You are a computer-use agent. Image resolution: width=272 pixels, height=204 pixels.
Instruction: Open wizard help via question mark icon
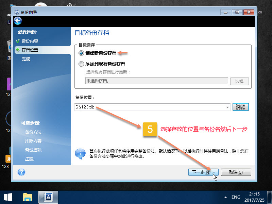[21, 172]
